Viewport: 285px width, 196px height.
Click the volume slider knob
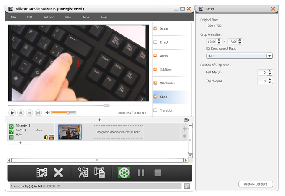[68, 113]
